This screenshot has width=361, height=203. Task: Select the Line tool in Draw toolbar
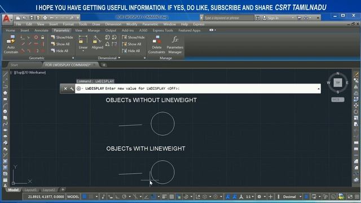coord(5,74)
